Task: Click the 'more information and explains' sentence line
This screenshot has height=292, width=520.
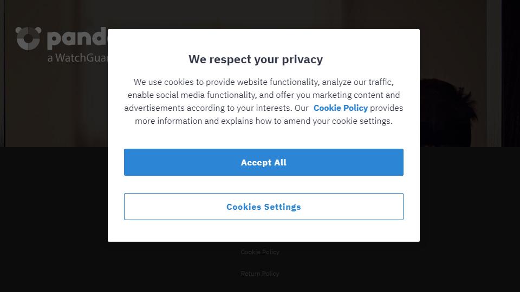Action: click(x=264, y=121)
